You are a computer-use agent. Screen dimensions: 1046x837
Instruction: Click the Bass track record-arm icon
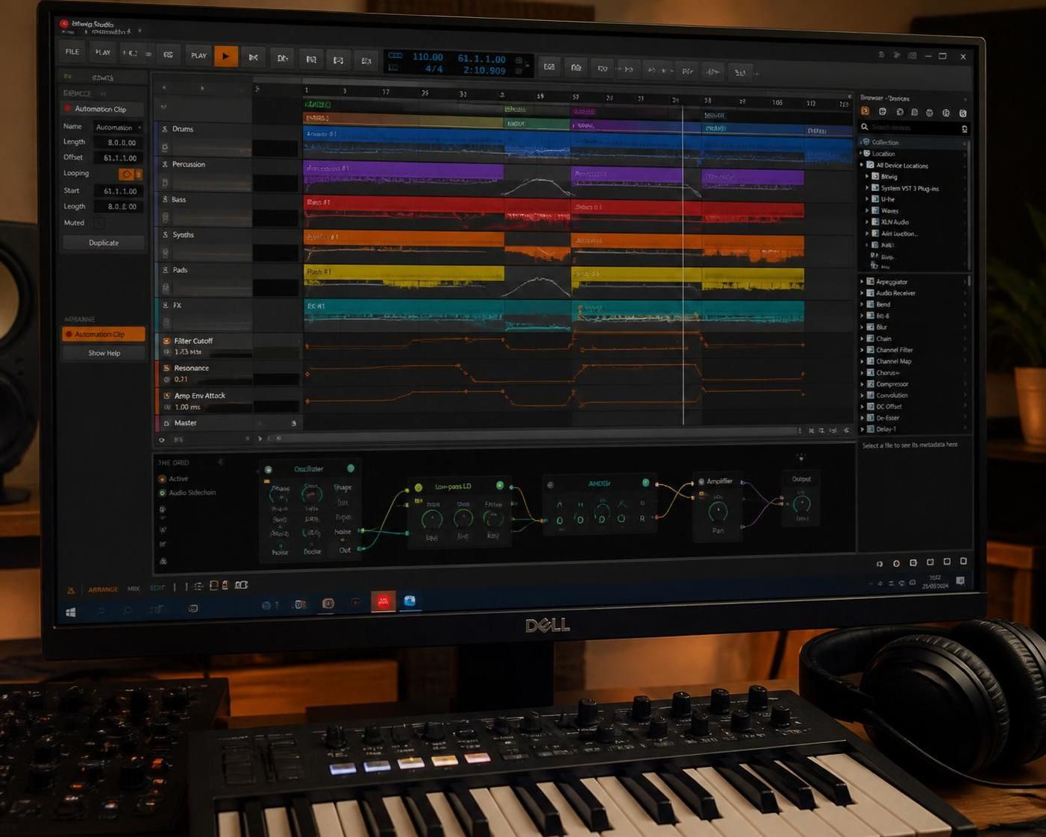click(165, 217)
